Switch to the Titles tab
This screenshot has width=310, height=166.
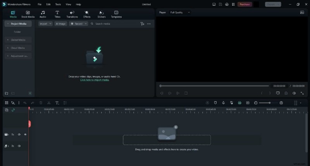(x=57, y=14)
